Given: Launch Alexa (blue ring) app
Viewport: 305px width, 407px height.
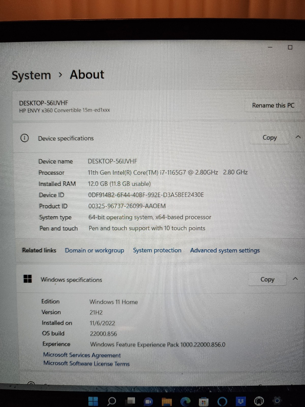Looking at the screenshot, I should pyautogui.click(x=222, y=401).
